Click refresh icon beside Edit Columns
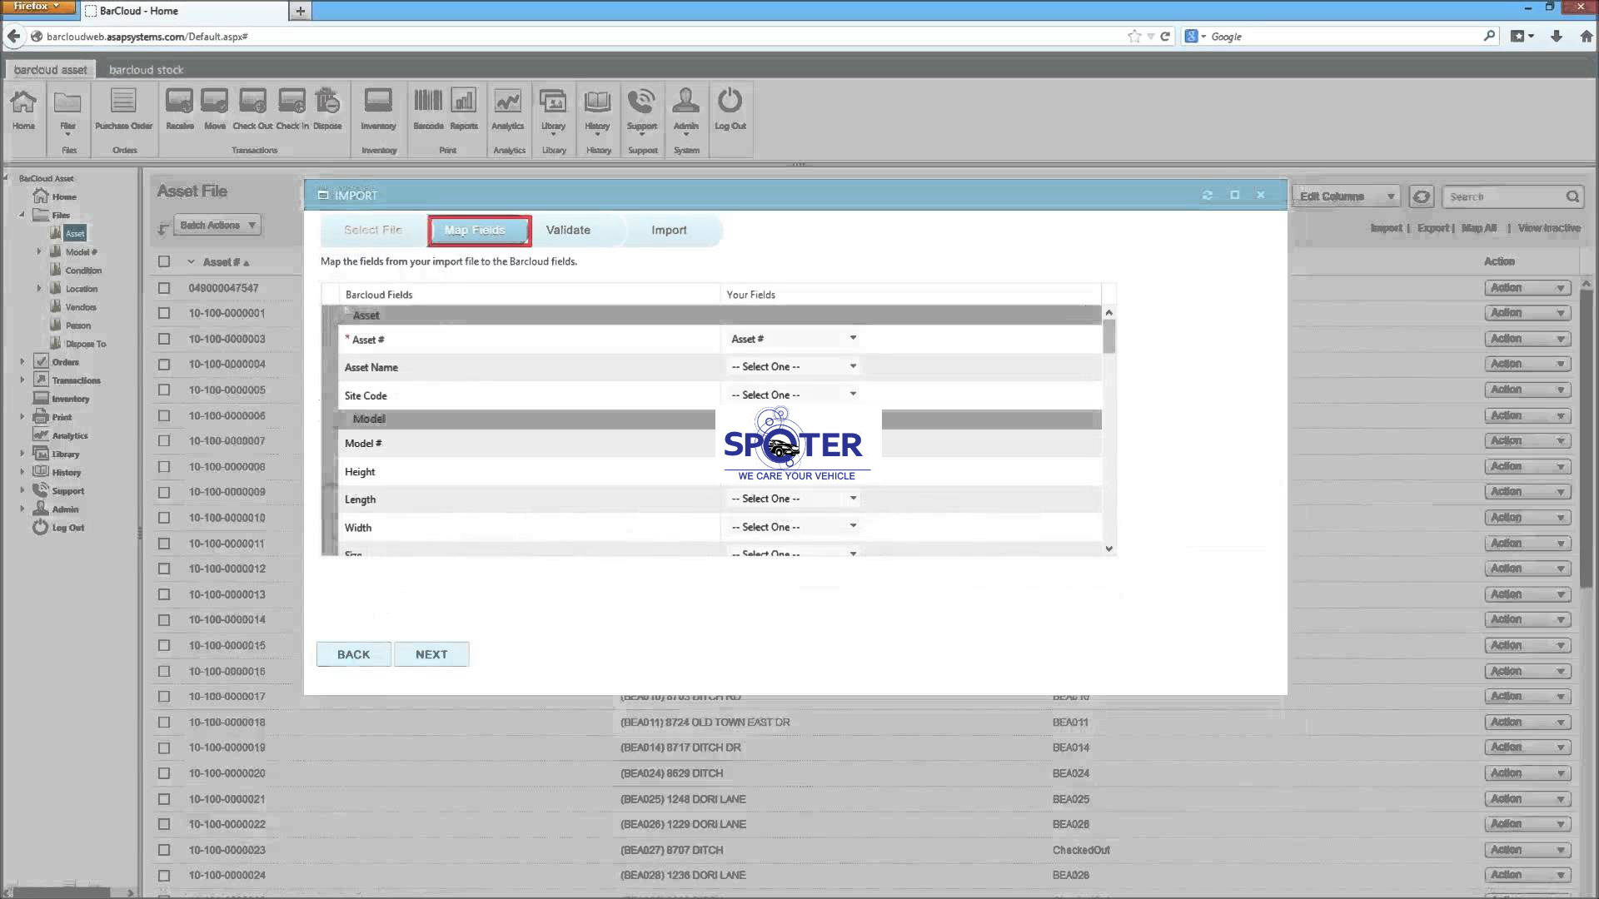Image resolution: width=1599 pixels, height=899 pixels. tap(1421, 197)
